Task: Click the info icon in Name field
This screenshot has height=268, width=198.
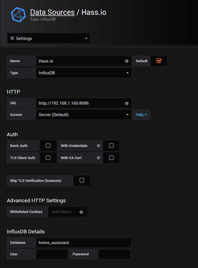Action: 127,61
